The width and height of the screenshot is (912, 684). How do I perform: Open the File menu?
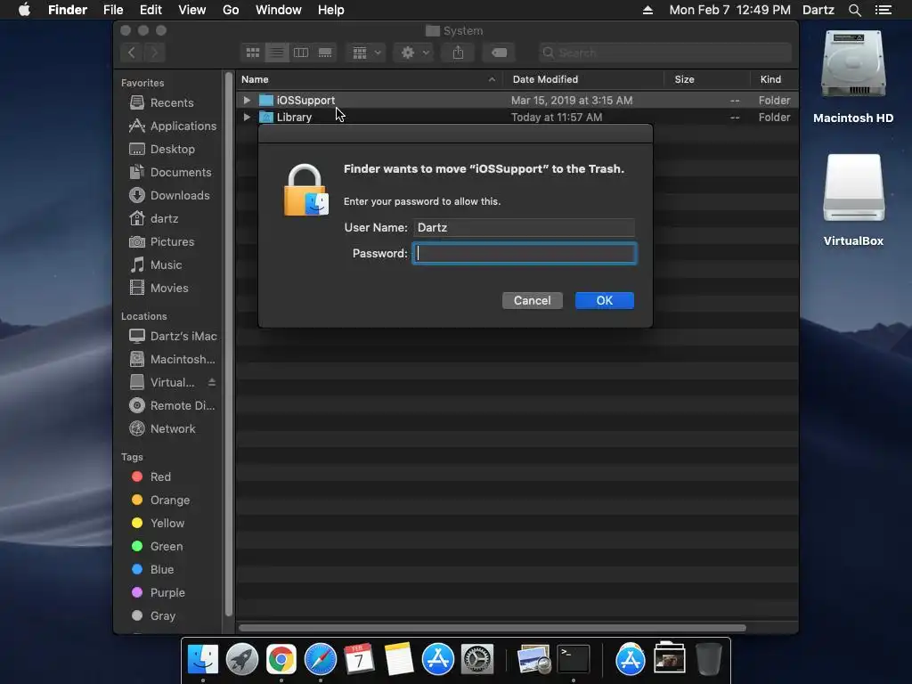click(x=113, y=10)
